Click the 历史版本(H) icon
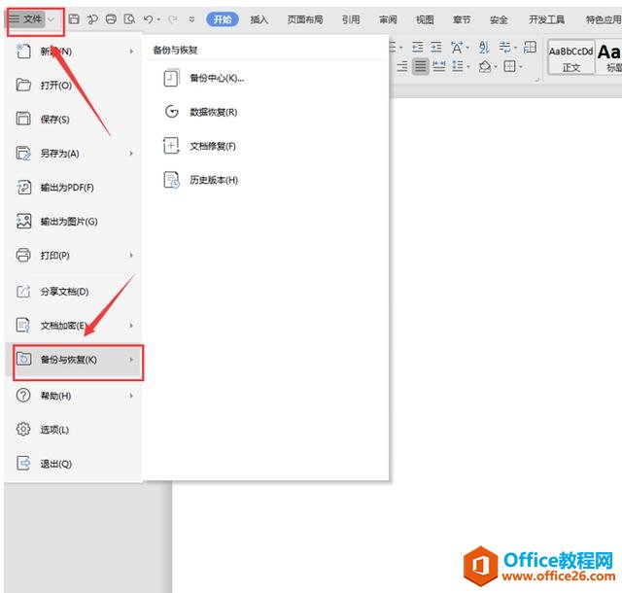Screen dimensions: 622x593 click(171, 180)
